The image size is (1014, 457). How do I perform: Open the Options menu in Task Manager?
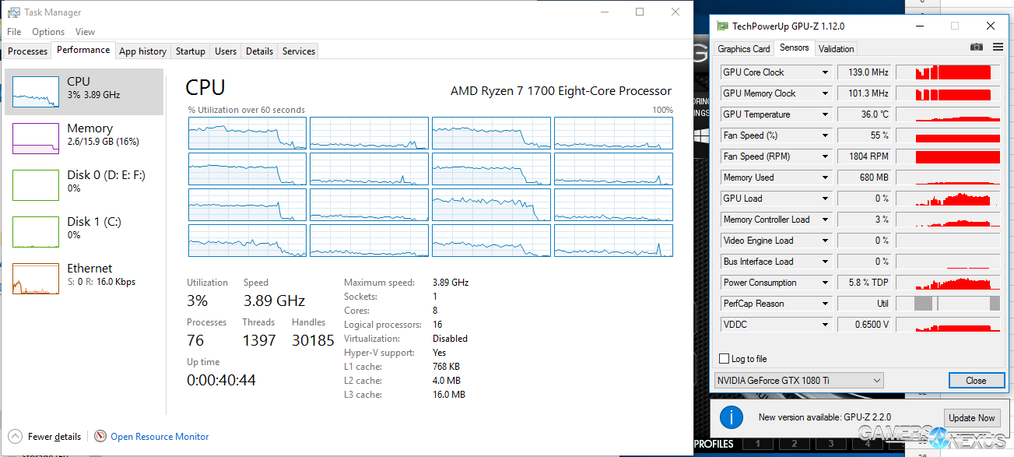[48, 32]
